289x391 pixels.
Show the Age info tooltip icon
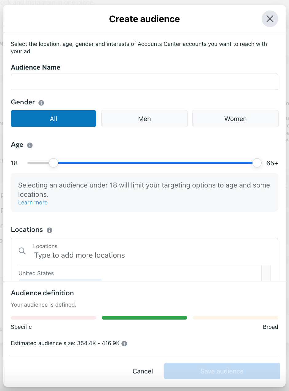point(30,145)
